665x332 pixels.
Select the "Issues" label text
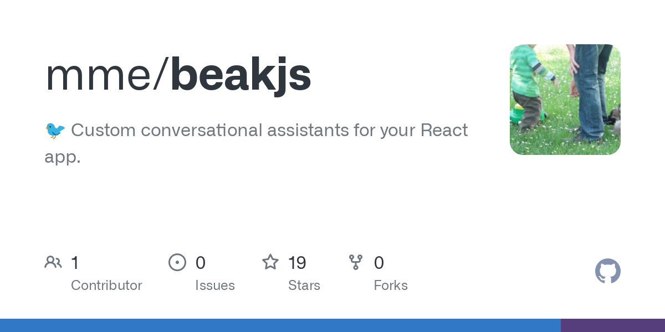pyautogui.click(x=215, y=286)
